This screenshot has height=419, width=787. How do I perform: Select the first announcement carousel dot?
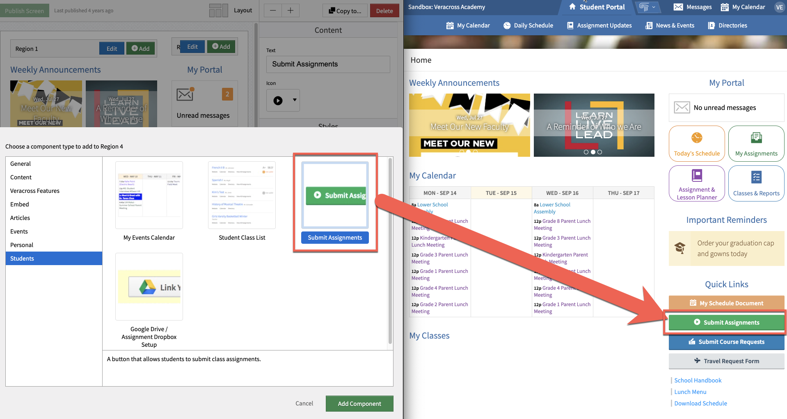tap(586, 152)
